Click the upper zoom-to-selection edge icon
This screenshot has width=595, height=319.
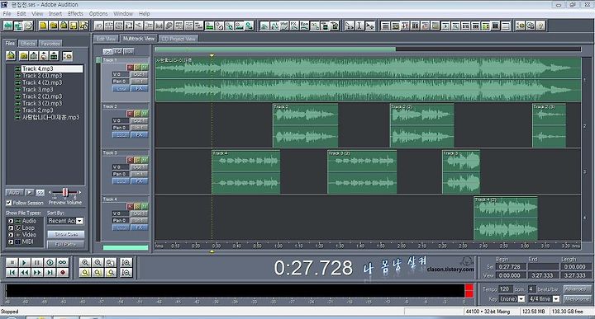126,262
